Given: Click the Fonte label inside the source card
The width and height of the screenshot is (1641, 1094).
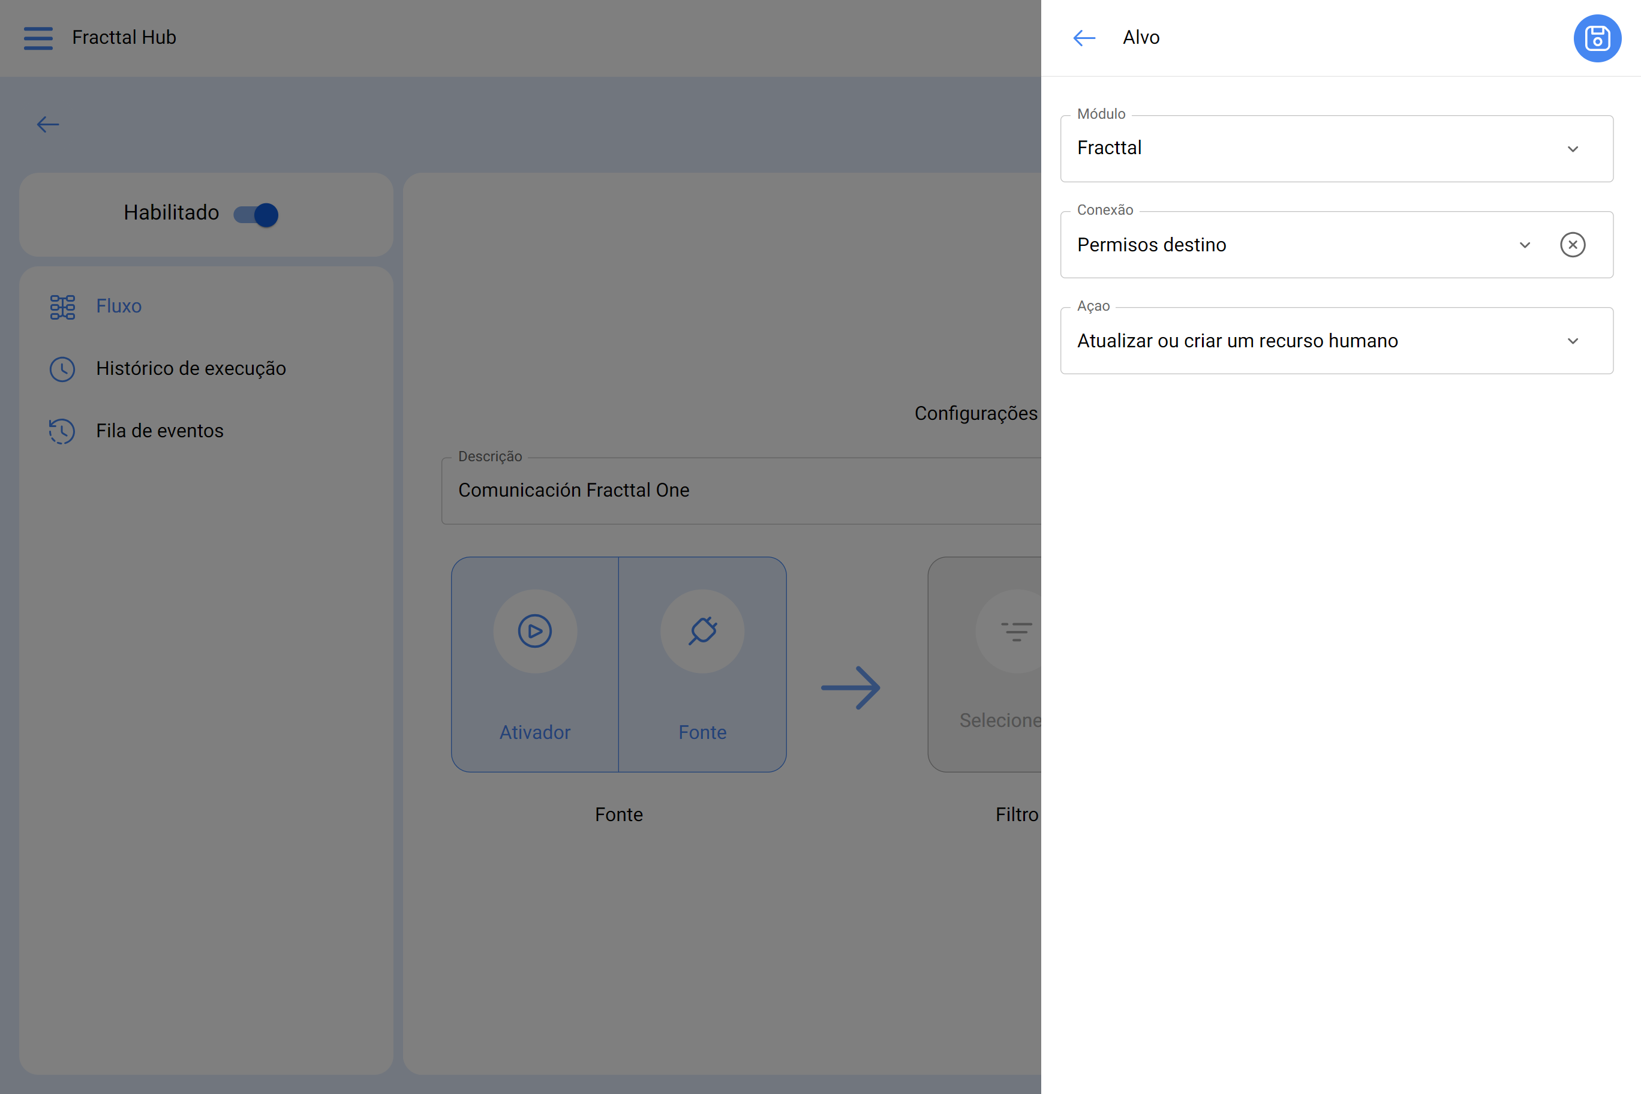Looking at the screenshot, I should [702, 732].
